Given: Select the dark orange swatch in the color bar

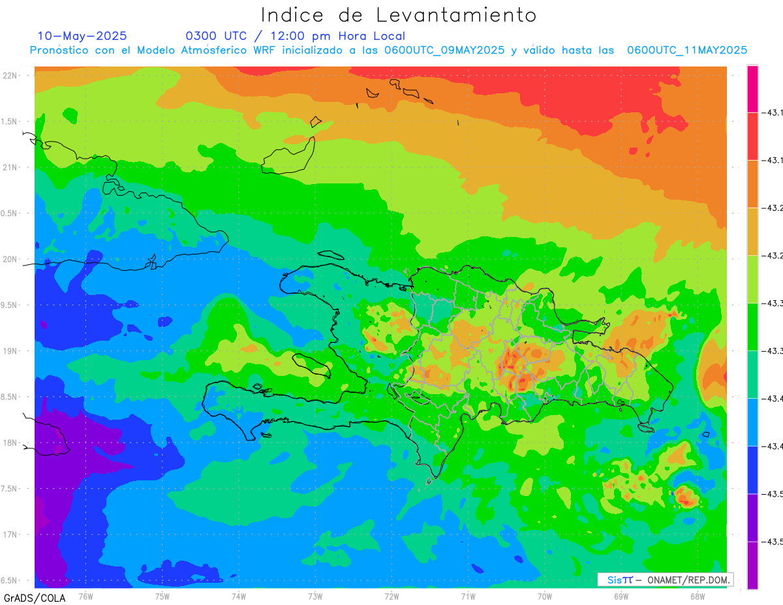Looking at the screenshot, I should (752, 184).
